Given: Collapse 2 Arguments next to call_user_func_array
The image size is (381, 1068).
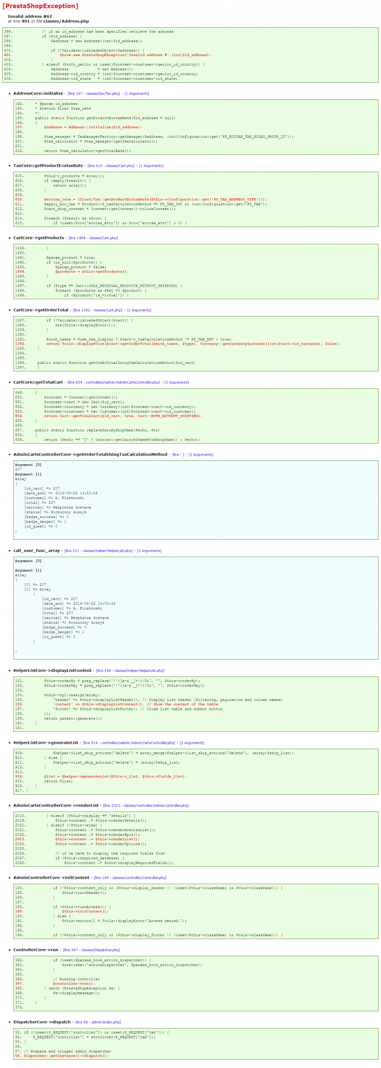Looking at the screenshot, I should 149,551.
